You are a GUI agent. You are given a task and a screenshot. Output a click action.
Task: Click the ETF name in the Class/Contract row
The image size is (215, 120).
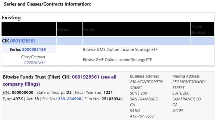click(117, 59)
